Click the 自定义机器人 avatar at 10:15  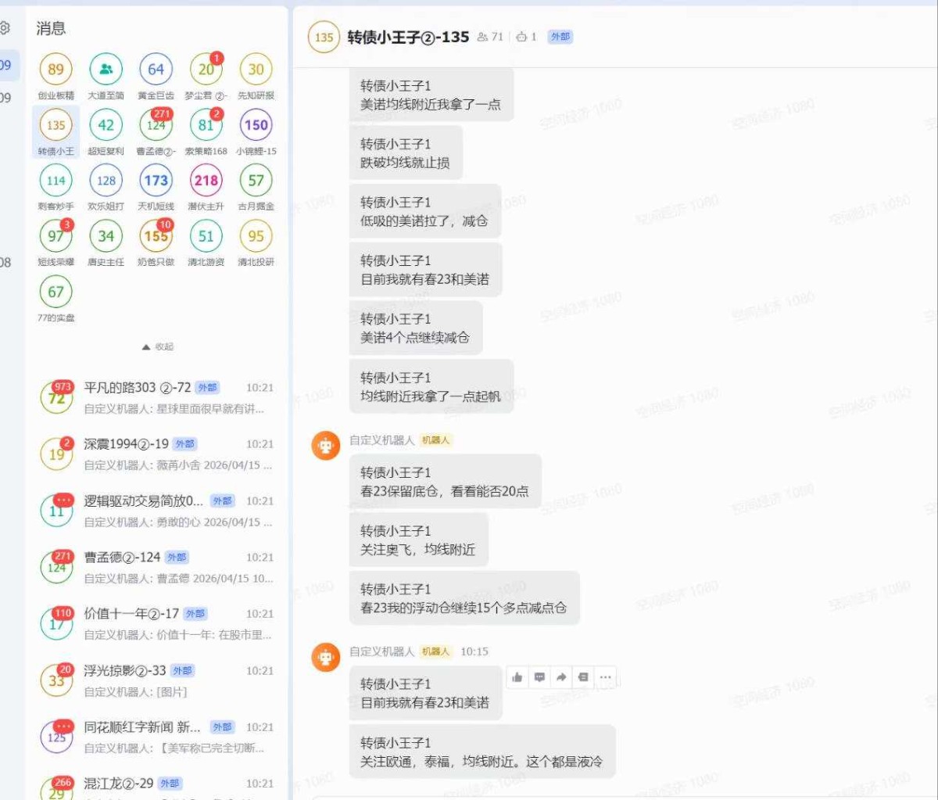pos(325,657)
